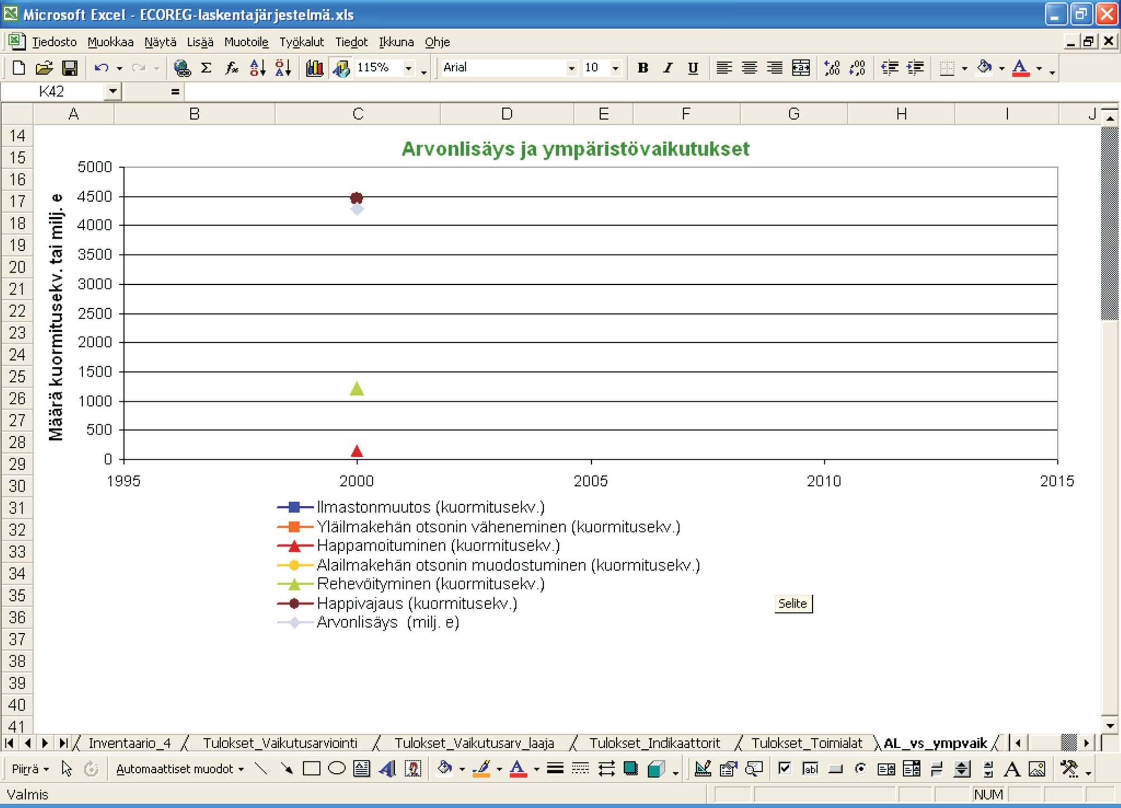This screenshot has width=1121, height=808.
Task: Open Automaattiset muodot shapes menu
Action: click(180, 769)
